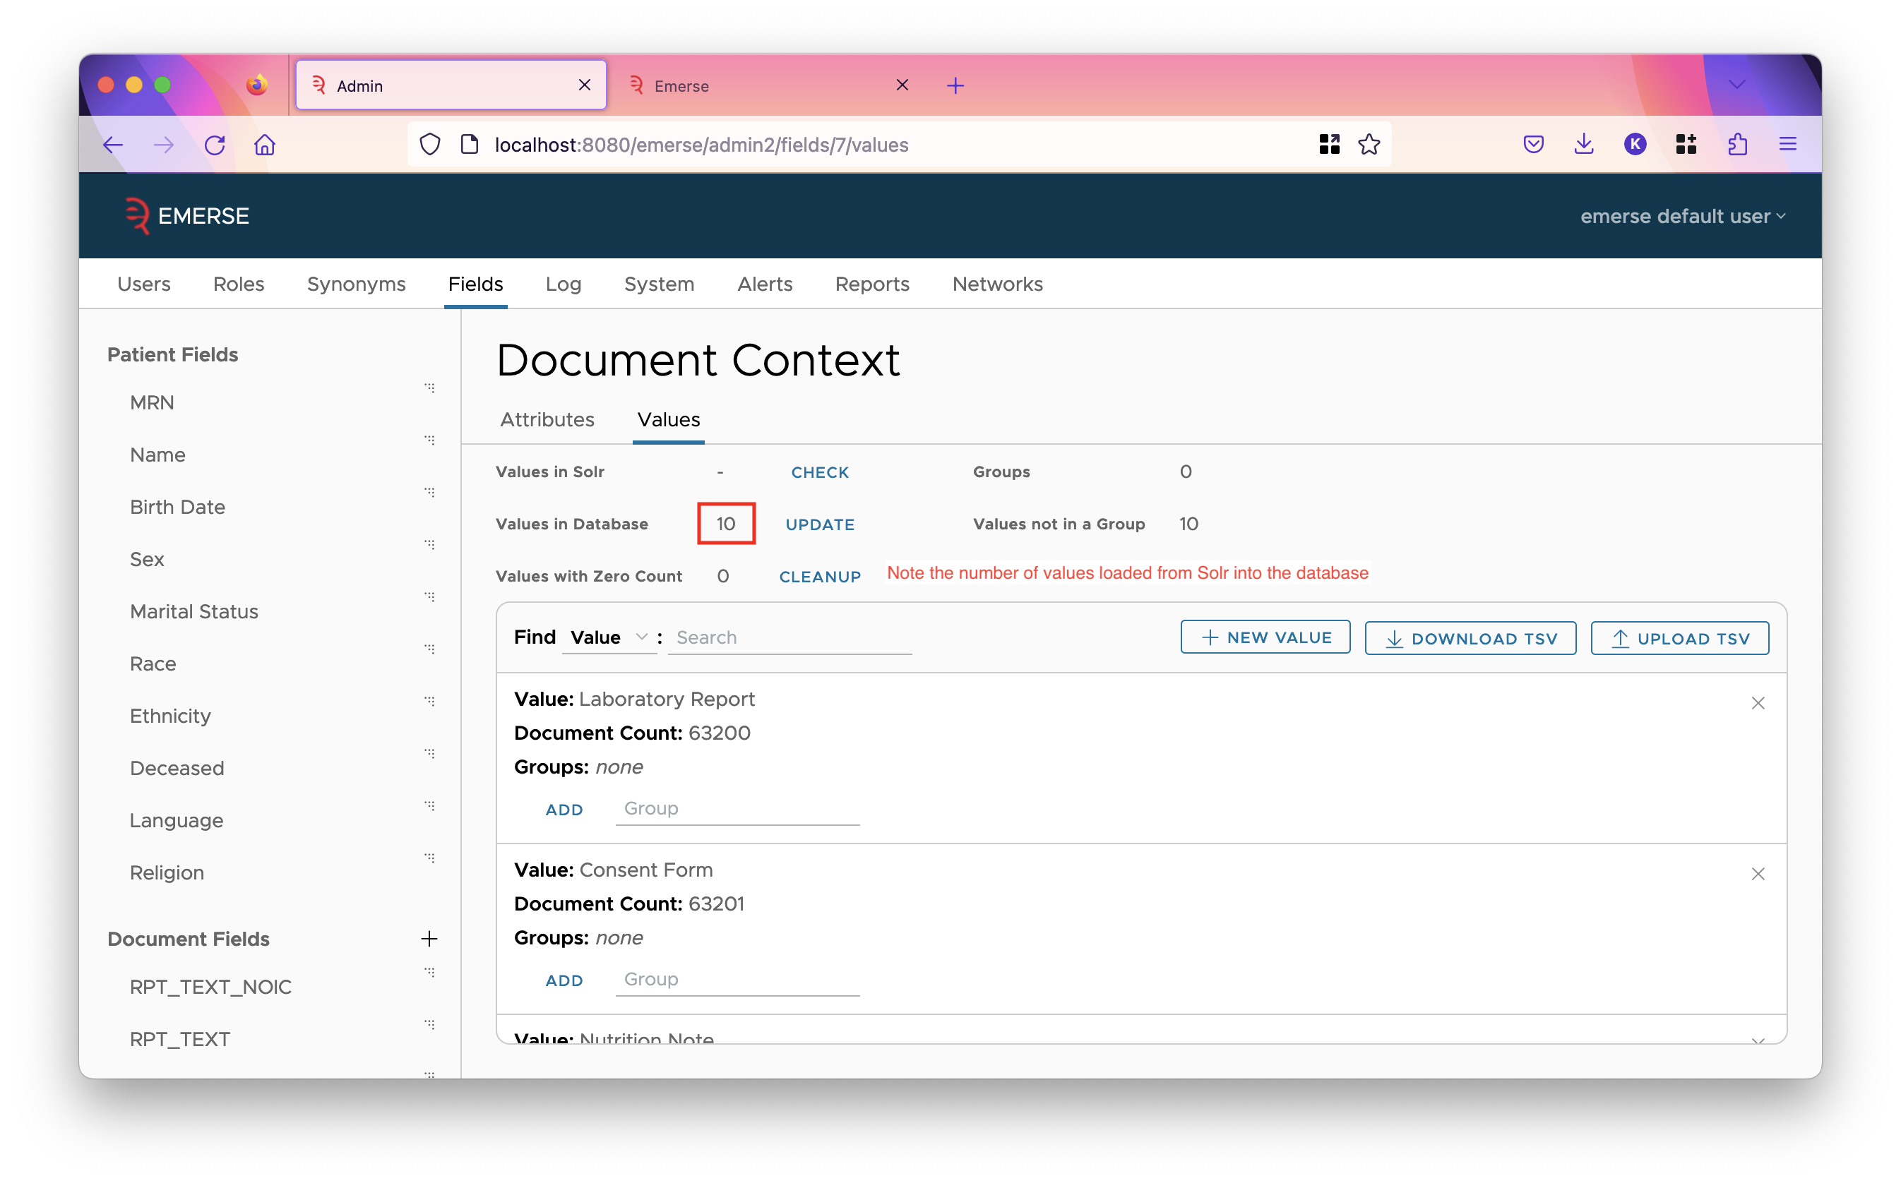
Task: Select Marital Status patient field
Action: 194,612
